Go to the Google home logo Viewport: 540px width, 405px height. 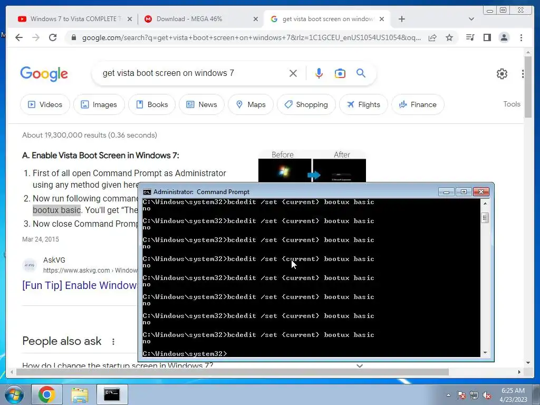click(44, 74)
